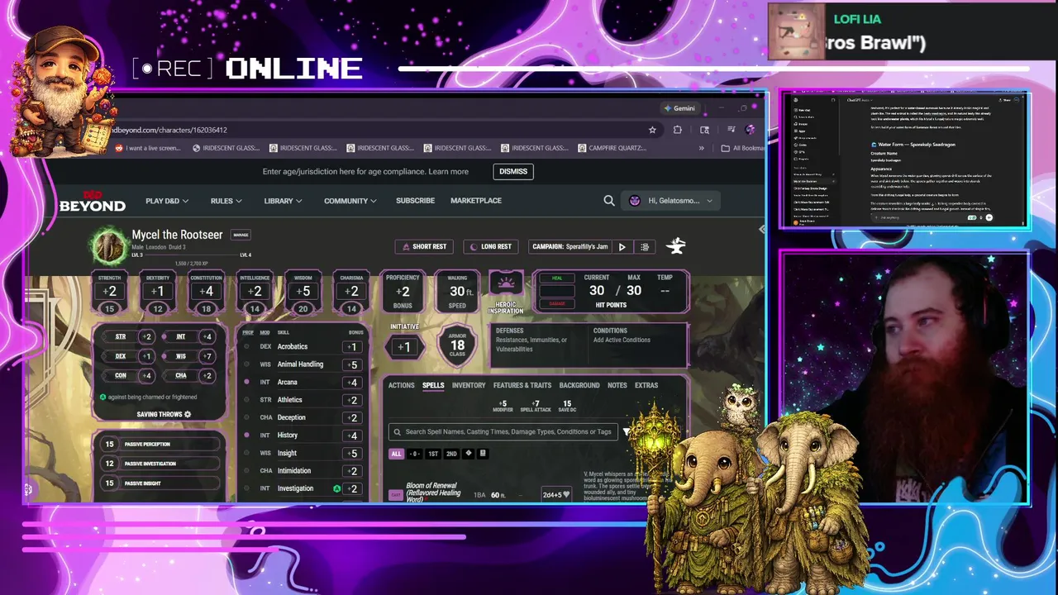Dismiss the age compliance banner

(x=513, y=172)
